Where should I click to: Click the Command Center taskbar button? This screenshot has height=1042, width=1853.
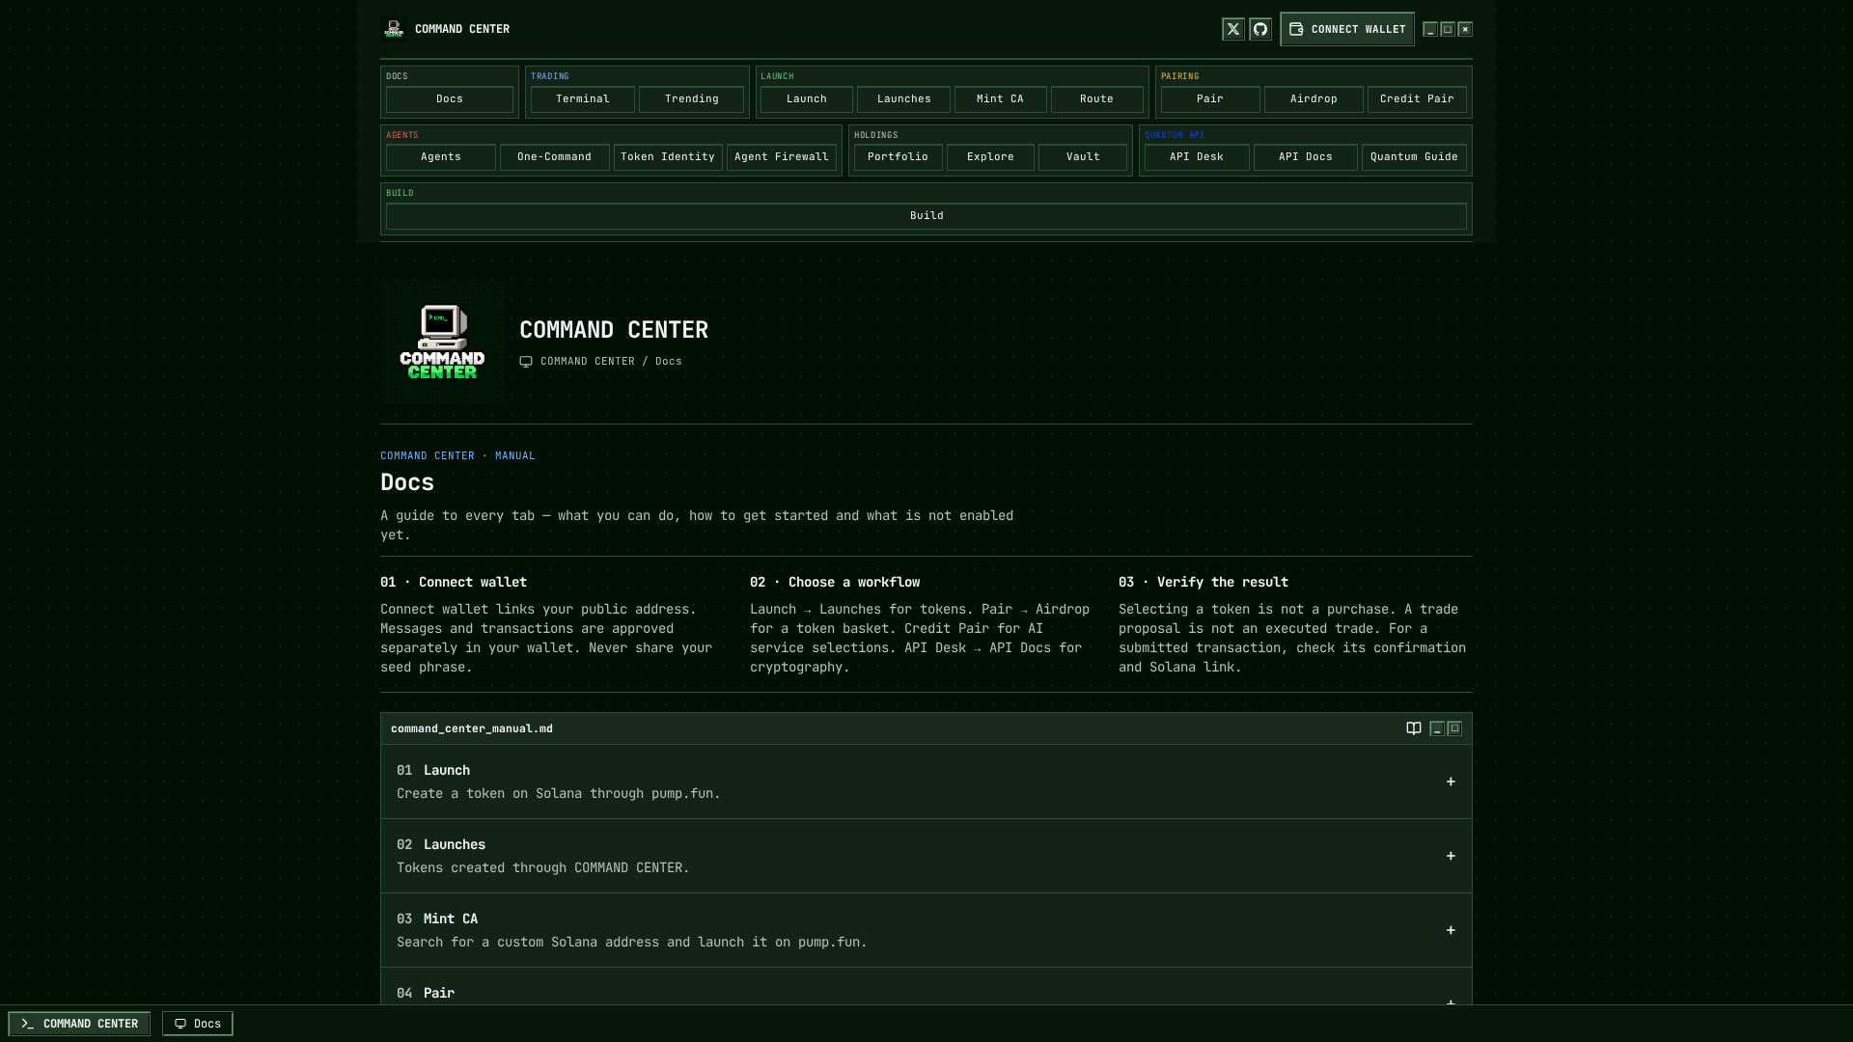(79, 1024)
